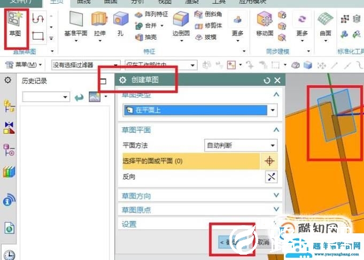
Task: Click the point dialog crosshair icon
Action: click(x=269, y=161)
